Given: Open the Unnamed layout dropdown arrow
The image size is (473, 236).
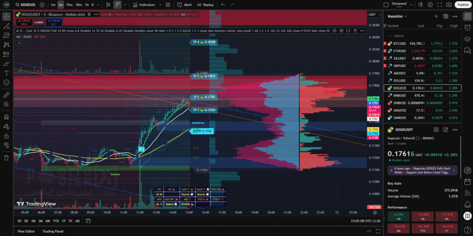Looking at the screenshot, I should [410, 5].
